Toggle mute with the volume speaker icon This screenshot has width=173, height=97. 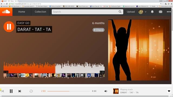pos(106,91)
